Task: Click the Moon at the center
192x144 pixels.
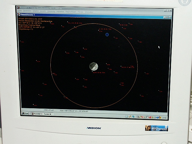Action: click(x=94, y=67)
